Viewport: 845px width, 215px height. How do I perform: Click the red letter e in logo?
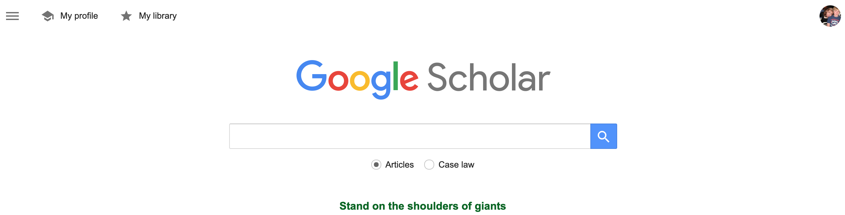pos(409,81)
